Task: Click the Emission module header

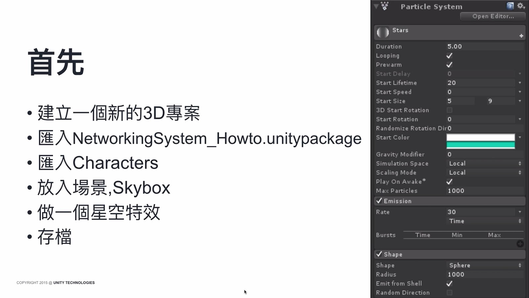Action: (x=450, y=201)
